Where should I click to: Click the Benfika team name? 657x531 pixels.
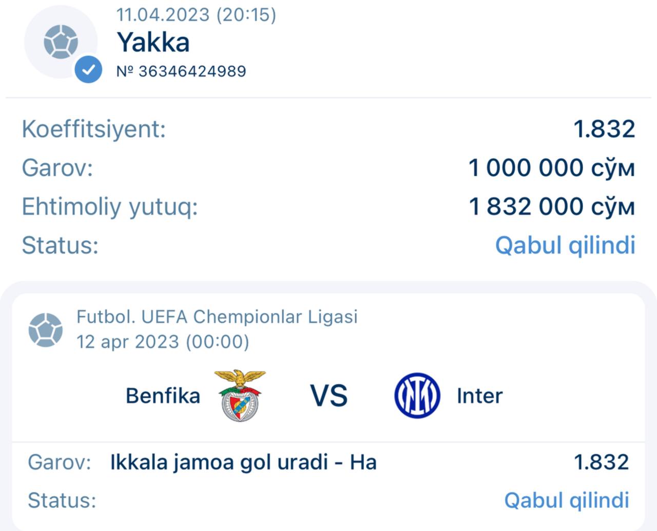163,396
